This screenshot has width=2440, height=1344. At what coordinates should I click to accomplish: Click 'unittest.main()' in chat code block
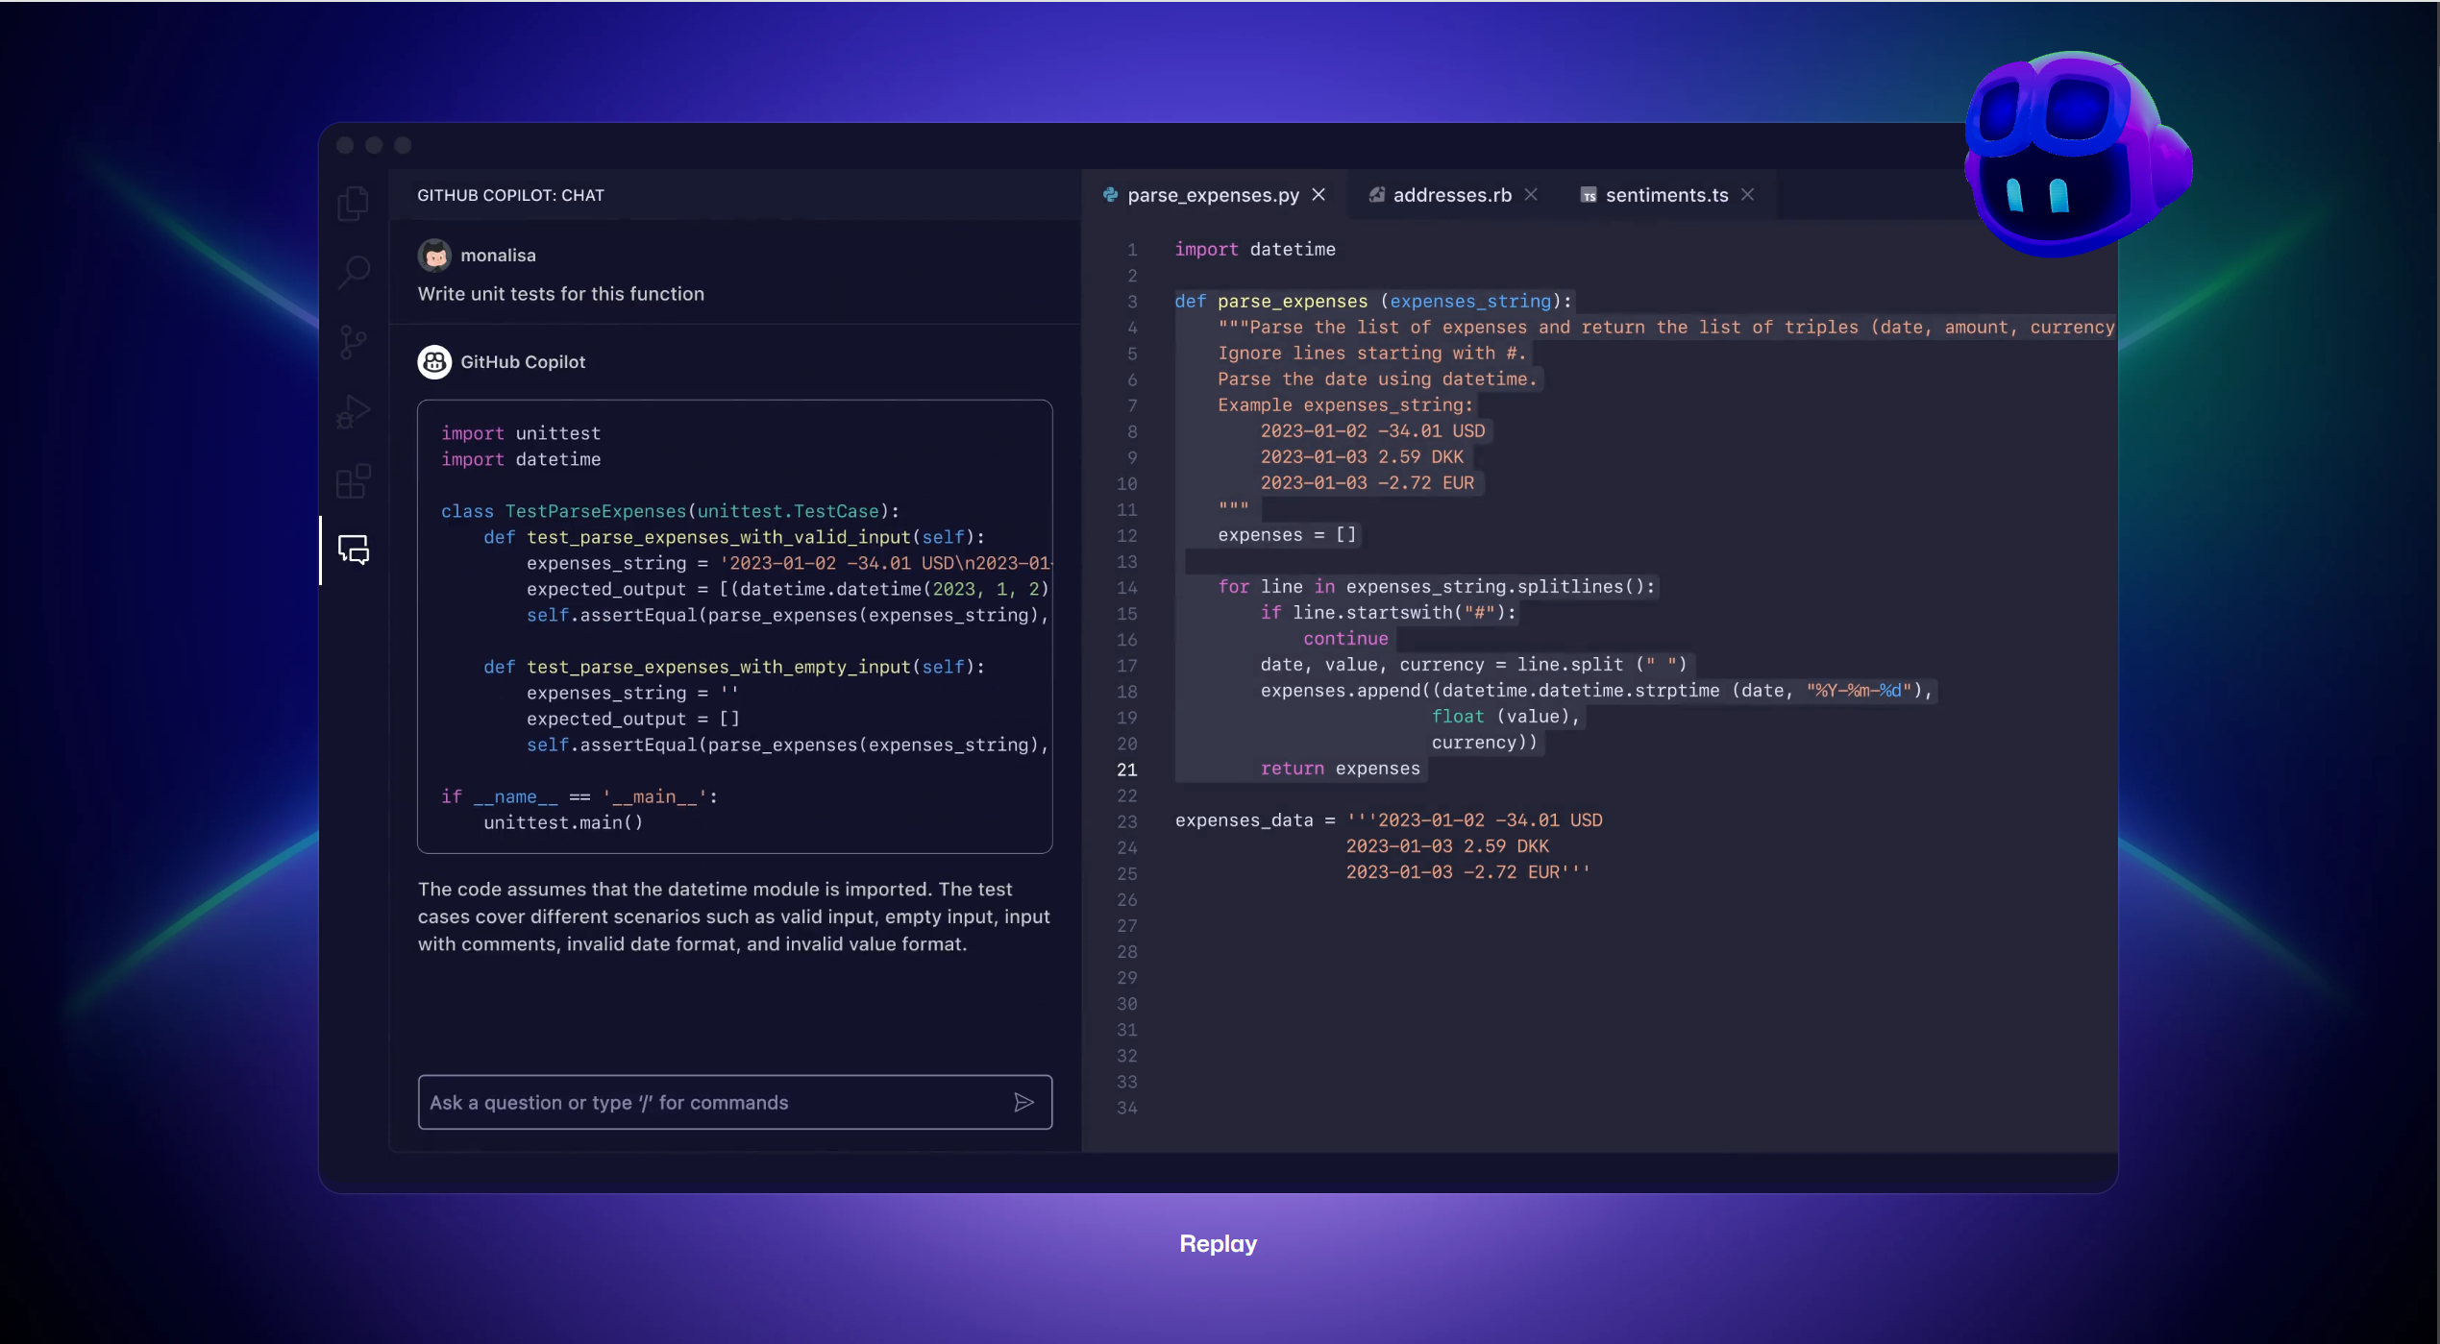(563, 822)
